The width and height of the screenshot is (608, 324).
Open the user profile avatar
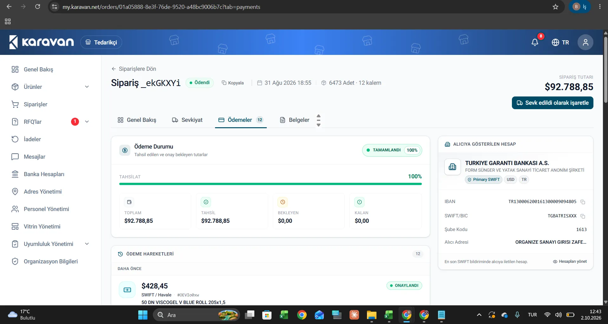[x=585, y=42]
